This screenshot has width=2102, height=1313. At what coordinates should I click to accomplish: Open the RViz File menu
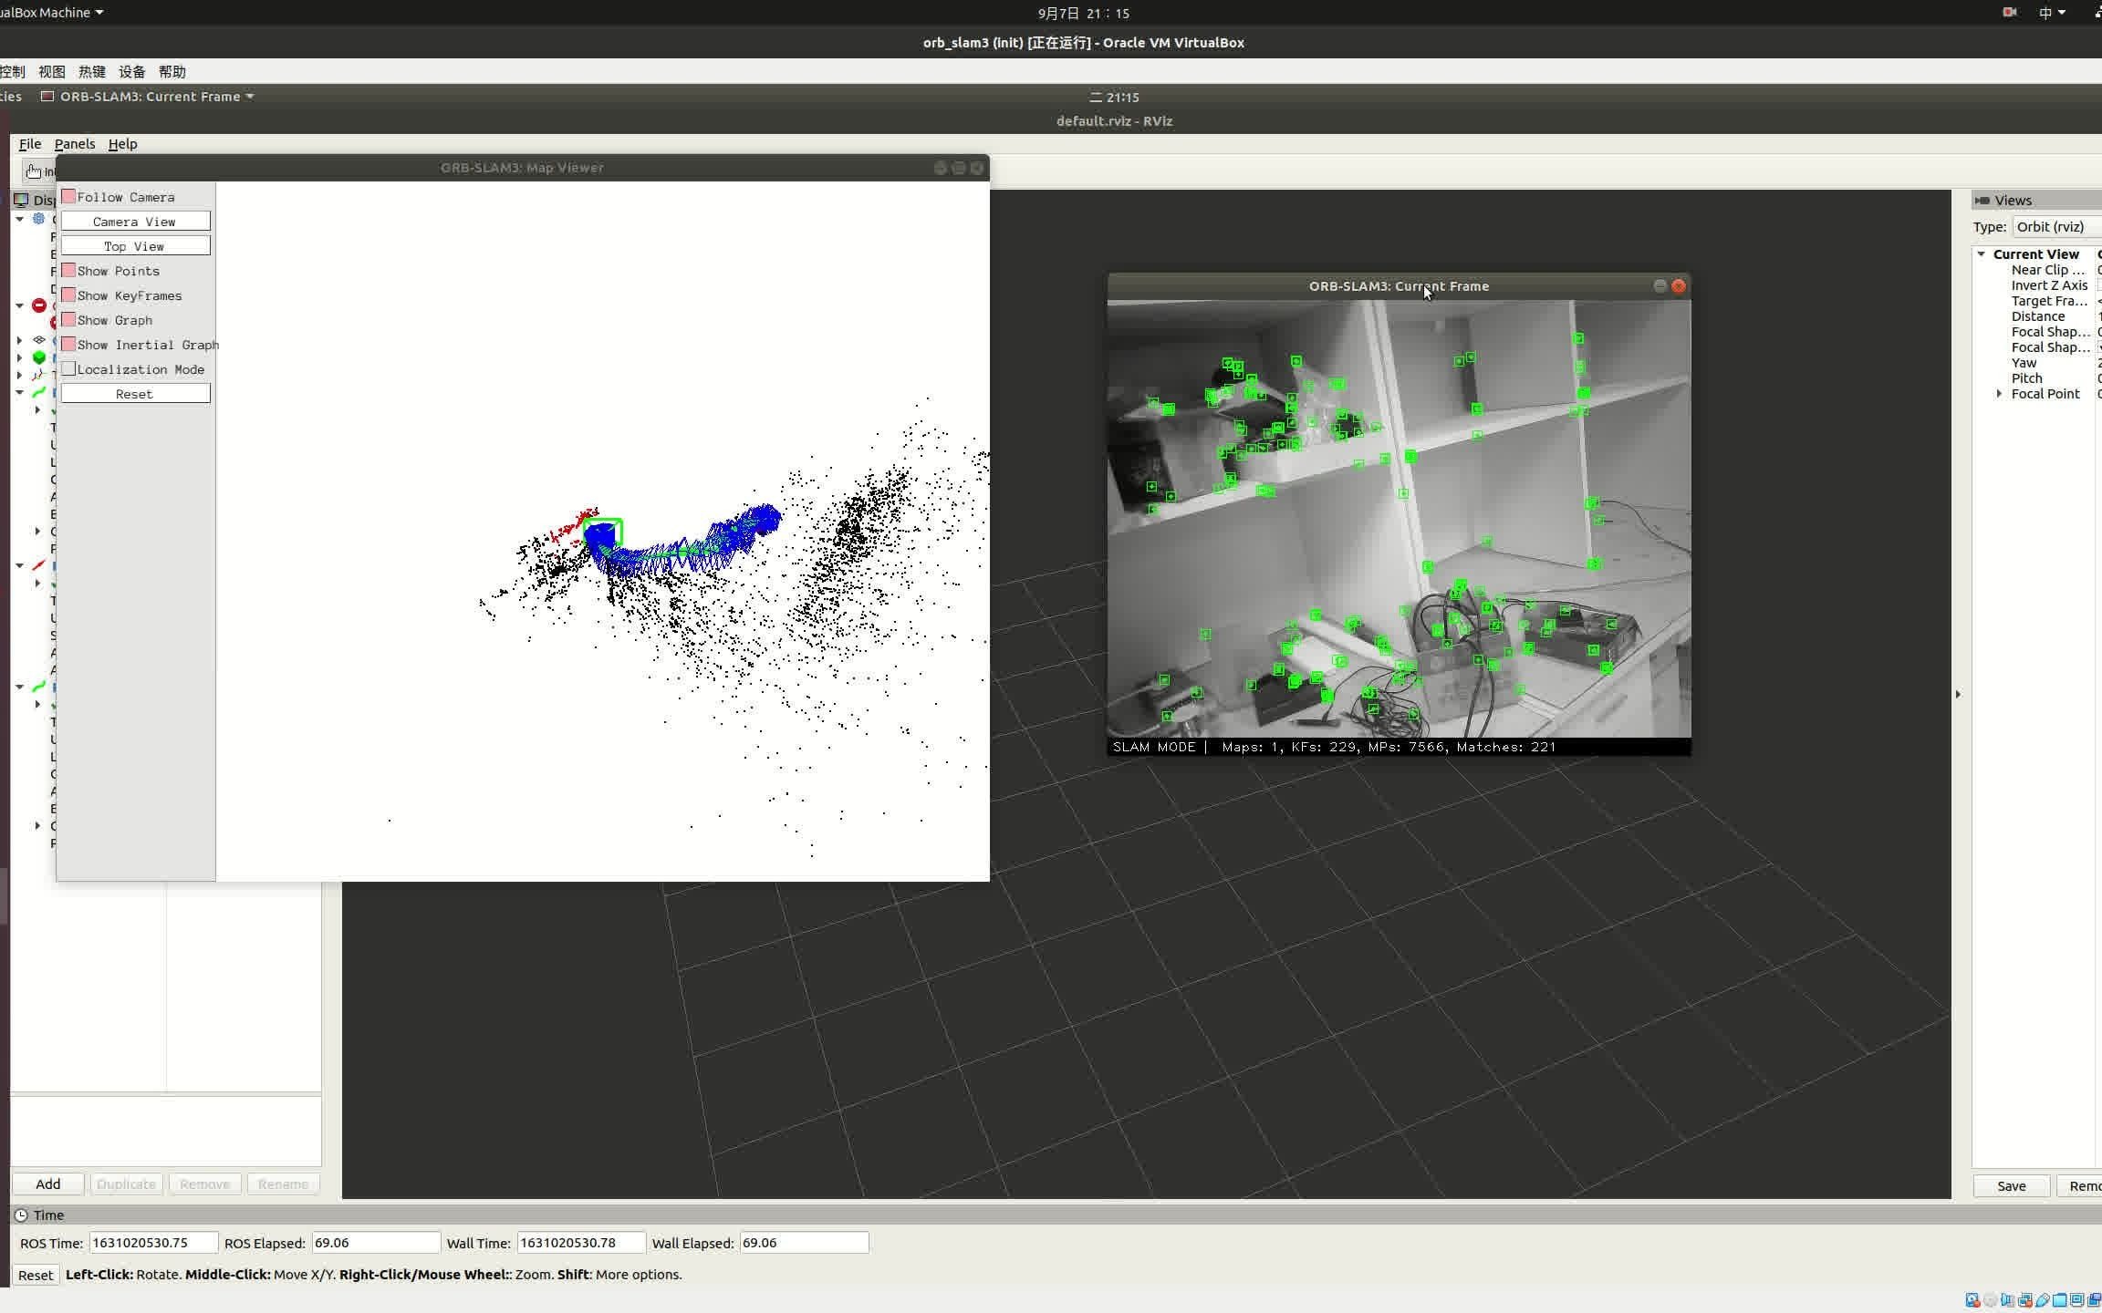(x=30, y=144)
